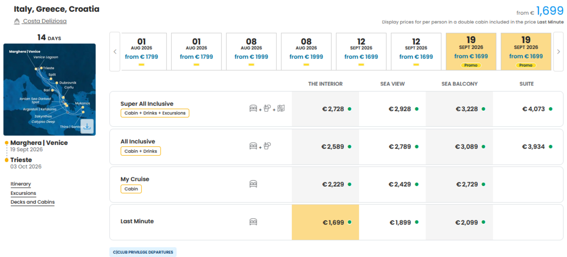Click Trieste arrival port
The width and height of the screenshot is (567, 257).
point(21,160)
